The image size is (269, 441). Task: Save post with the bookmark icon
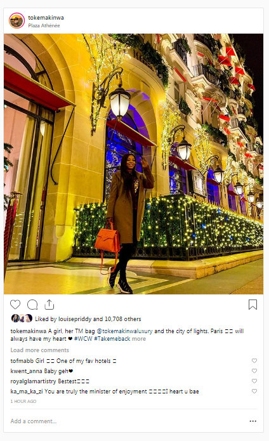[x=253, y=305]
